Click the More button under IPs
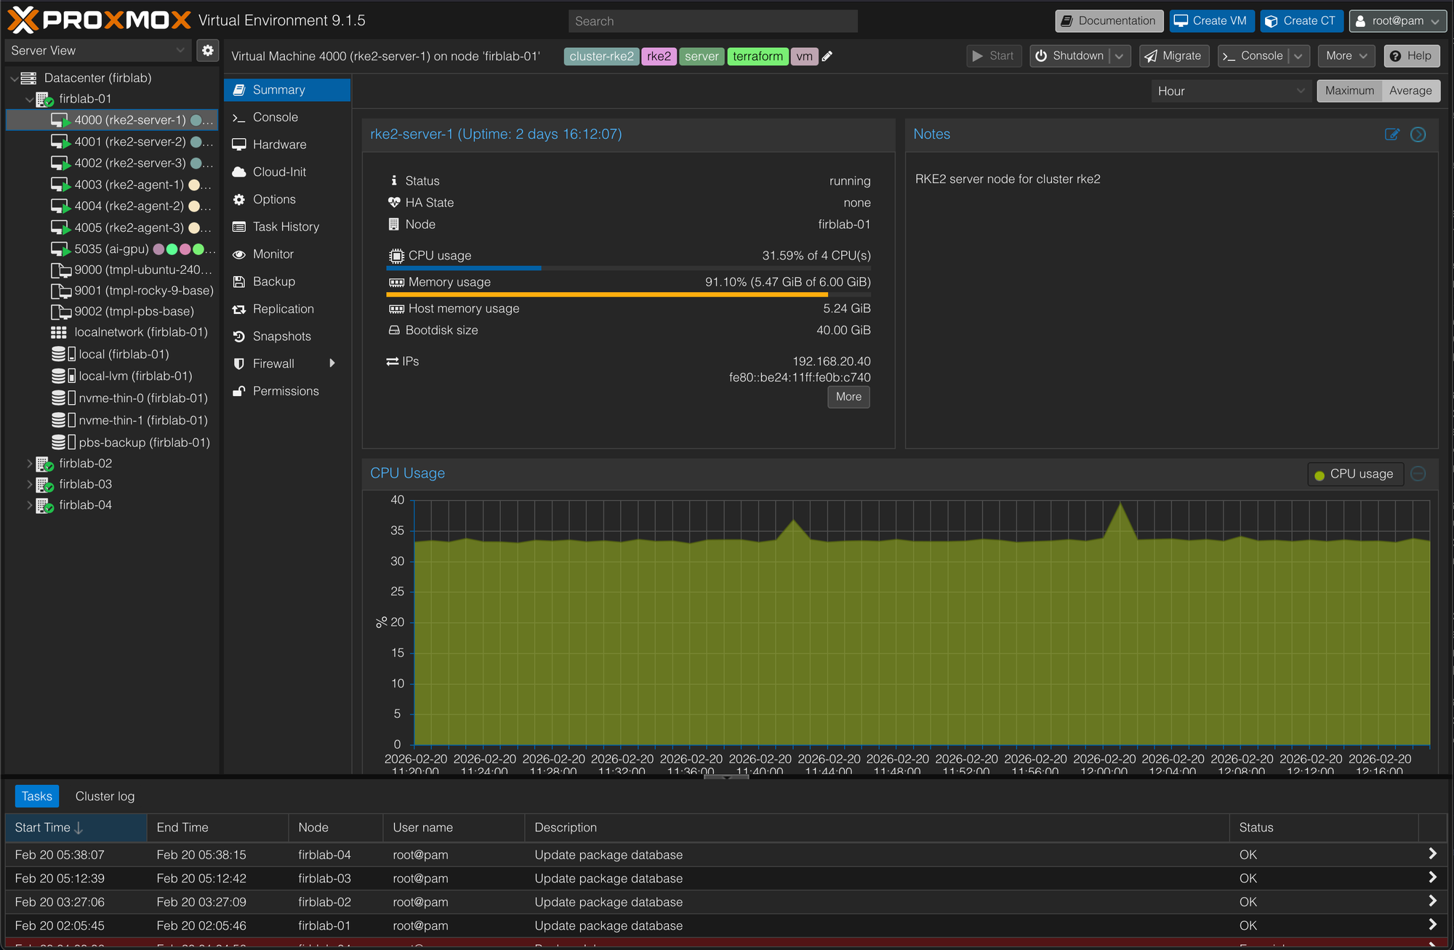Image resolution: width=1454 pixels, height=950 pixels. click(848, 397)
